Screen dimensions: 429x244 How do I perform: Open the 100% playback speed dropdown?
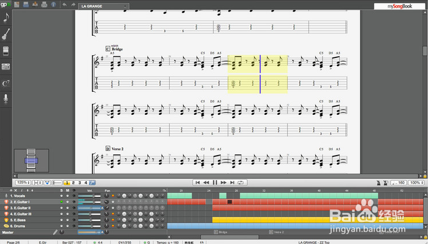pyautogui.click(x=416, y=183)
